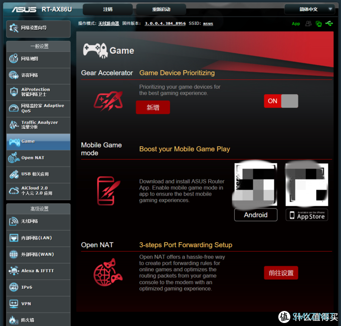This screenshot has height=326, width=341.
Task: Toggle Game Device Prioritizing ON switch
Action: (x=281, y=101)
